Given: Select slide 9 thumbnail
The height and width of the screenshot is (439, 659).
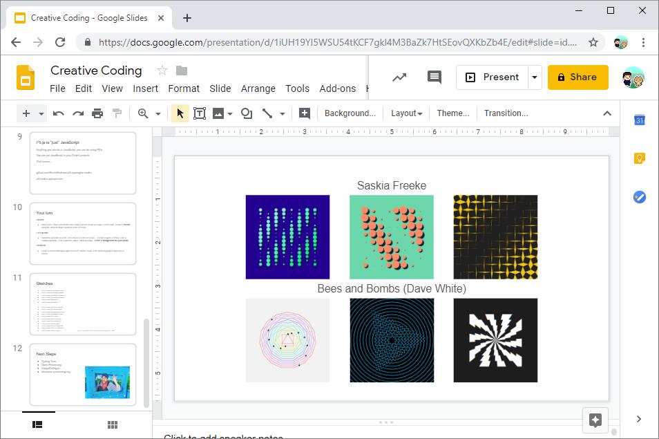Looking at the screenshot, I should [x=83, y=163].
